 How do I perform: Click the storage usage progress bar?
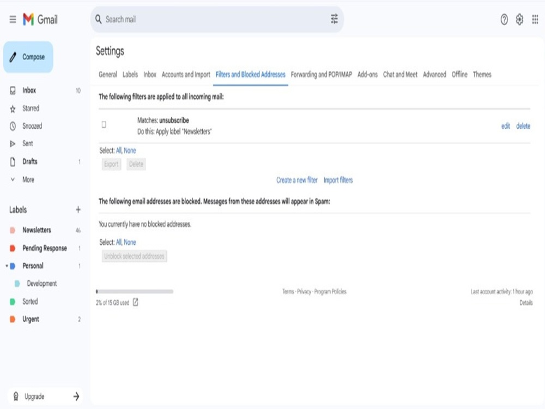pyautogui.click(x=135, y=291)
